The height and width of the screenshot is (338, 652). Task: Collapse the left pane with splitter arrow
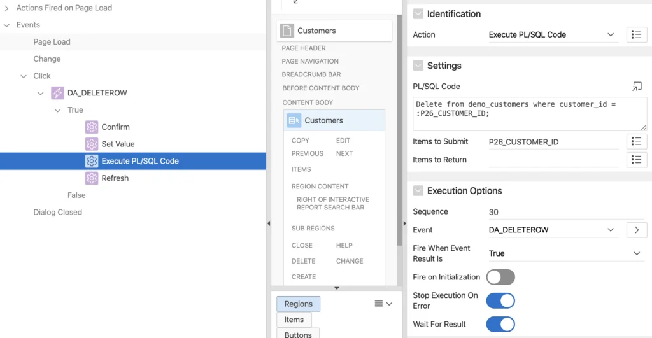269,223
